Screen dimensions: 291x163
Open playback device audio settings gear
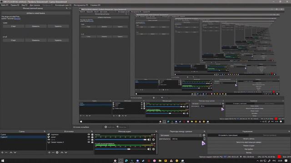tap(154, 149)
